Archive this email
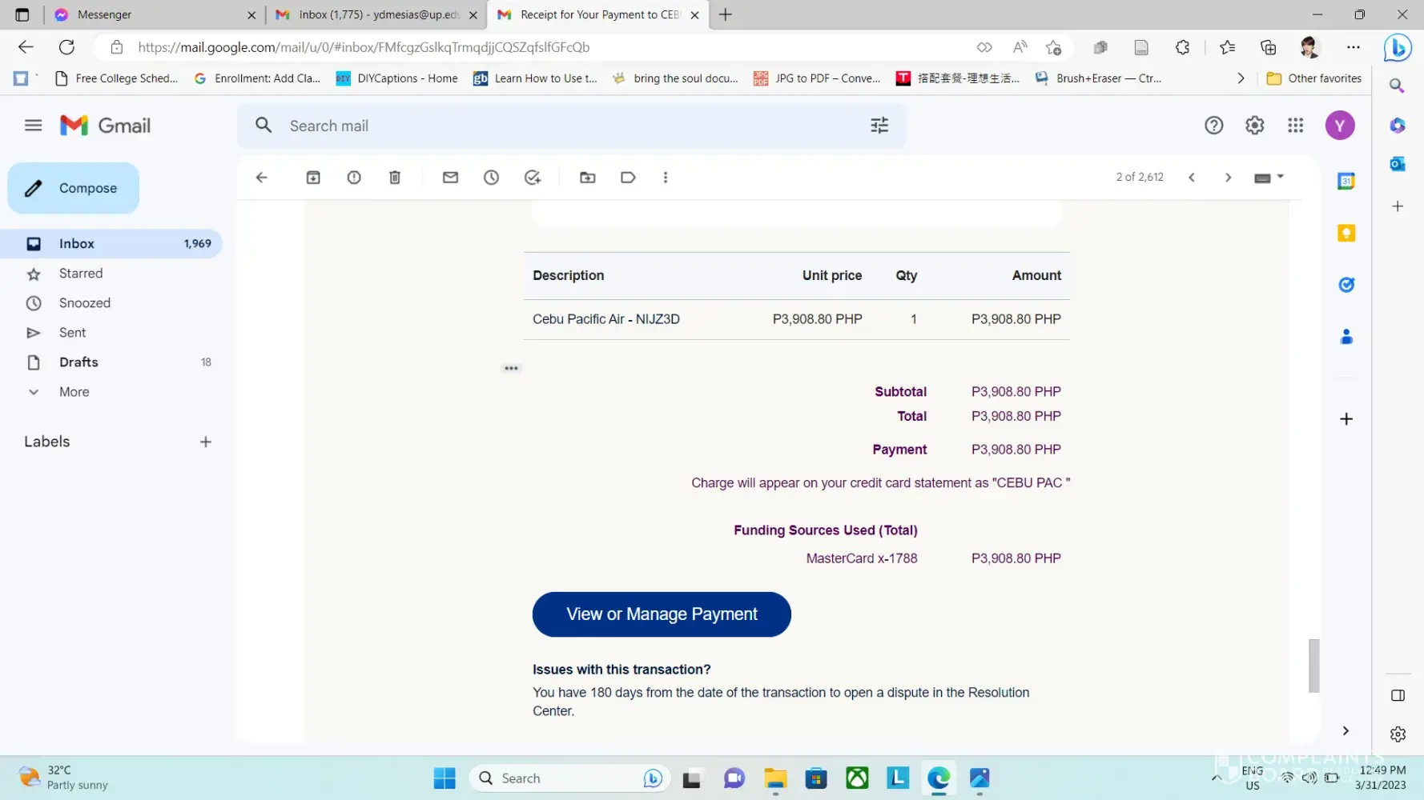The width and height of the screenshot is (1424, 800). pos(313,178)
